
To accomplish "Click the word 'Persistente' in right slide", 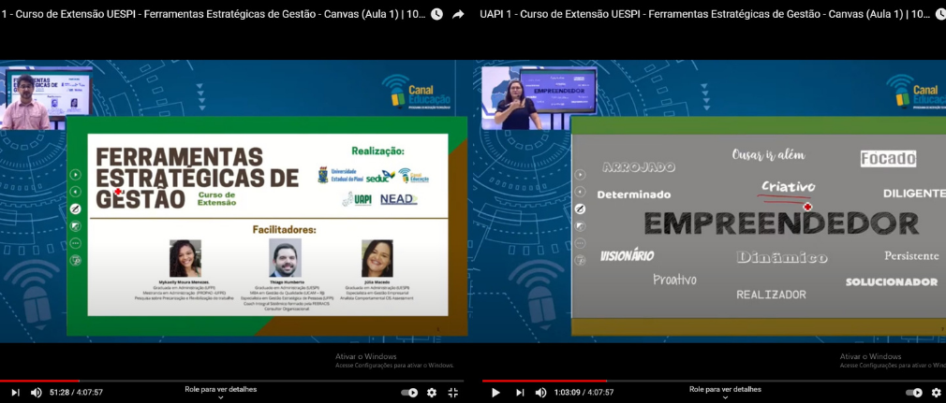I will pos(911,256).
